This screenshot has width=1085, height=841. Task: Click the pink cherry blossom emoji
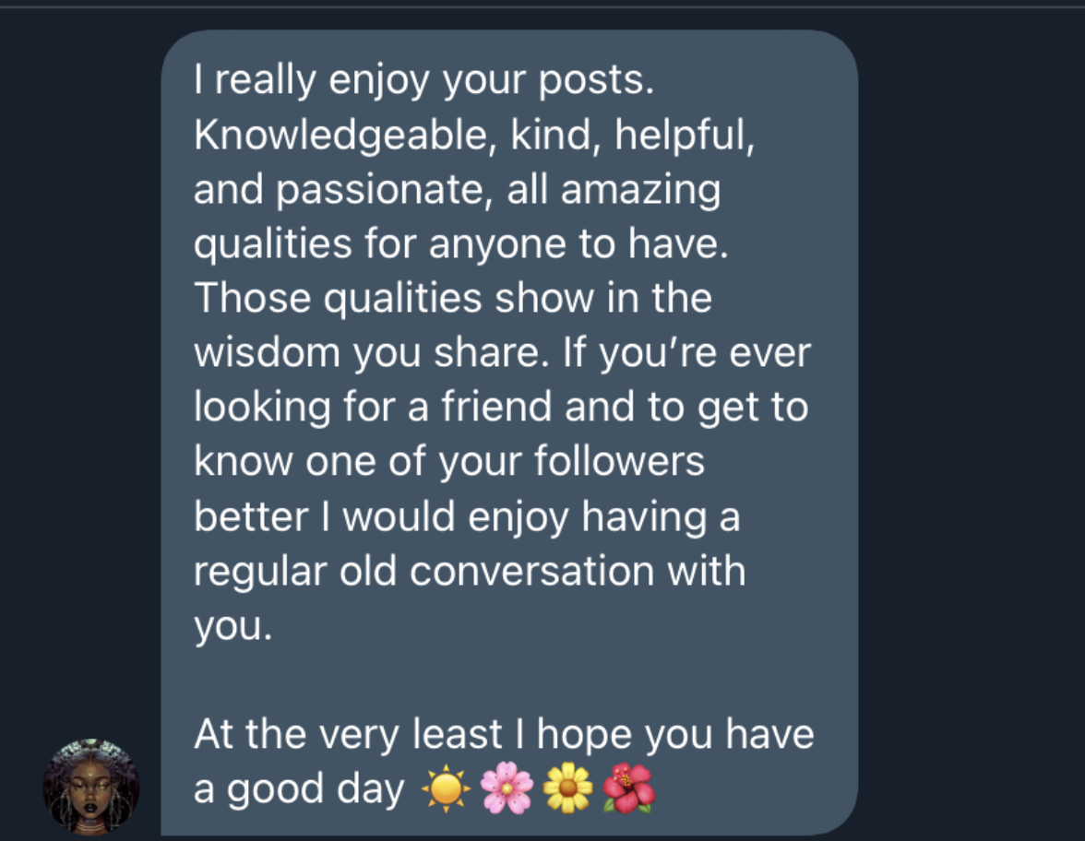coord(507,790)
